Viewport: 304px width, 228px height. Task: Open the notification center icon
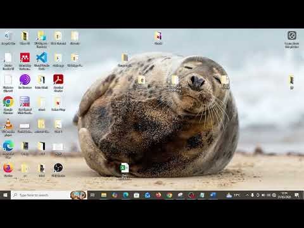click(296, 195)
